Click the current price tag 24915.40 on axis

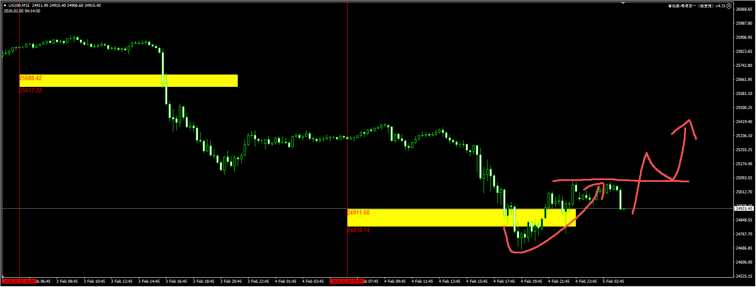[x=744, y=209]
